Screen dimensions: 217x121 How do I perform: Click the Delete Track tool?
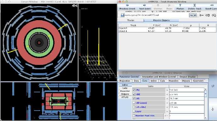(195, 7)
